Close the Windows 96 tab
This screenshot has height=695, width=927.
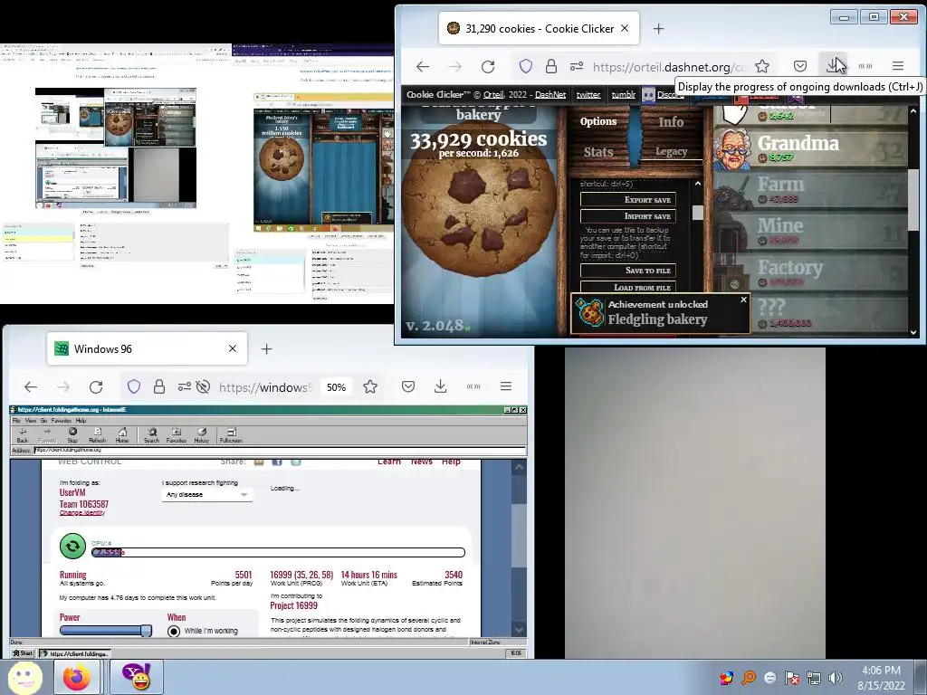[x=233, y=348]
